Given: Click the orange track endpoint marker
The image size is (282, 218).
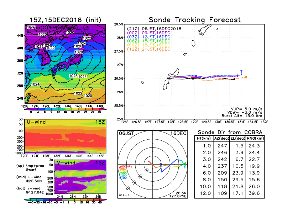Looking at the screenshot, I should click(246, 77).
